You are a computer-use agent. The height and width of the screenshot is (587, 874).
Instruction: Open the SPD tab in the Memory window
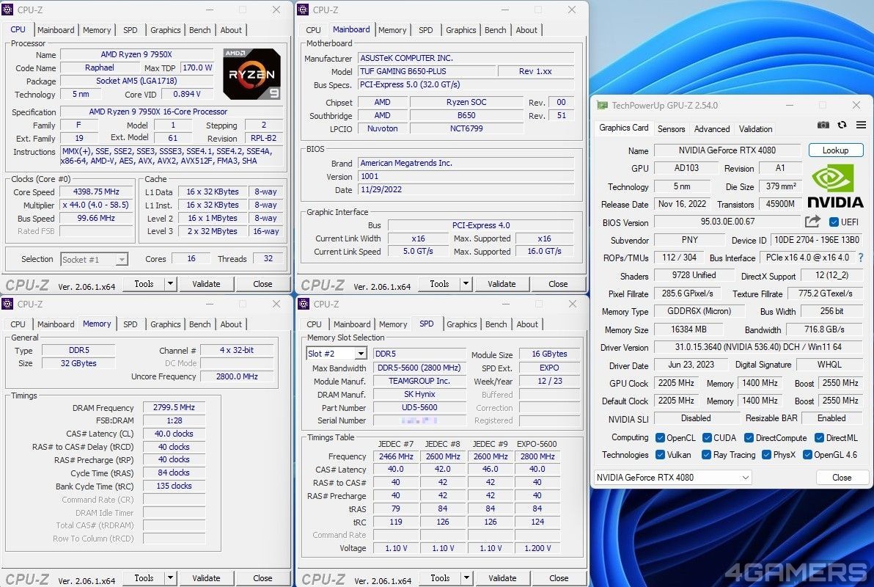130,324
